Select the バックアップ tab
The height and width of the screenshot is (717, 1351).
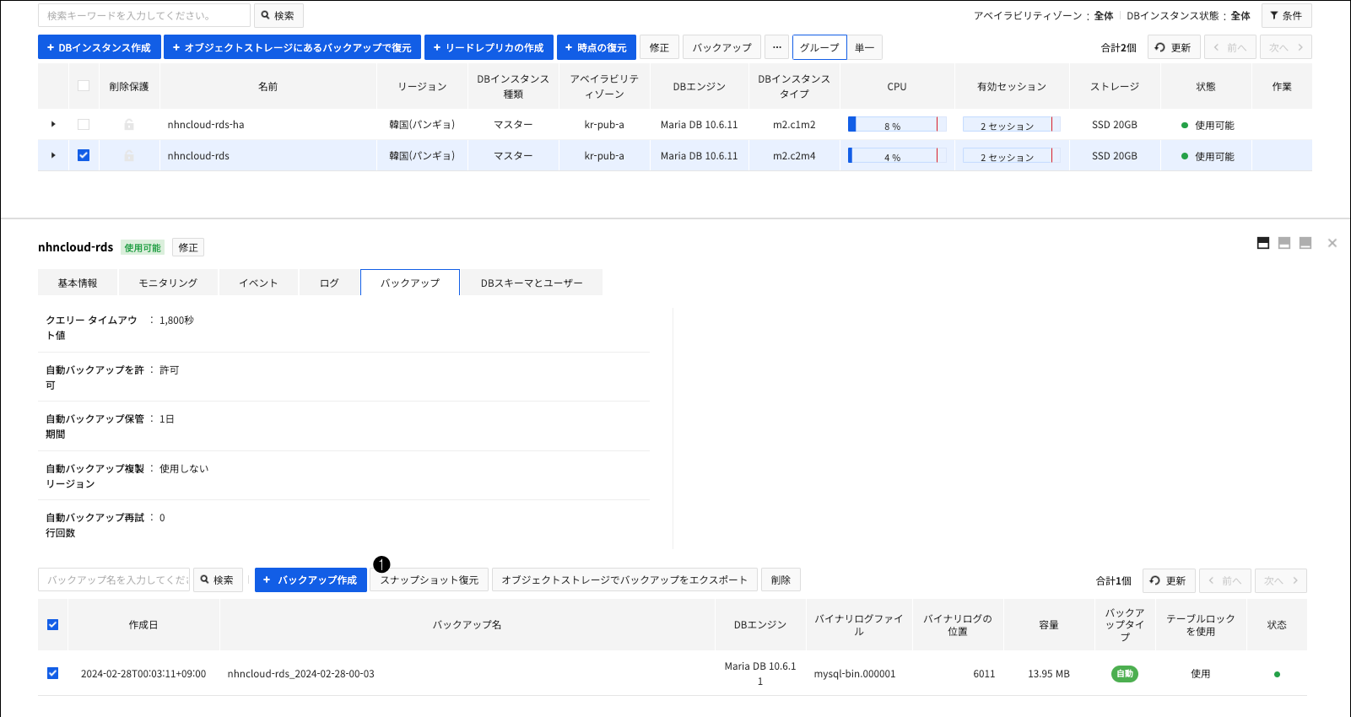410,283
